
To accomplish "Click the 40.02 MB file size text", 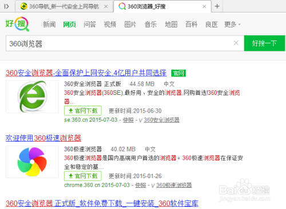I will tap(123, 149).
